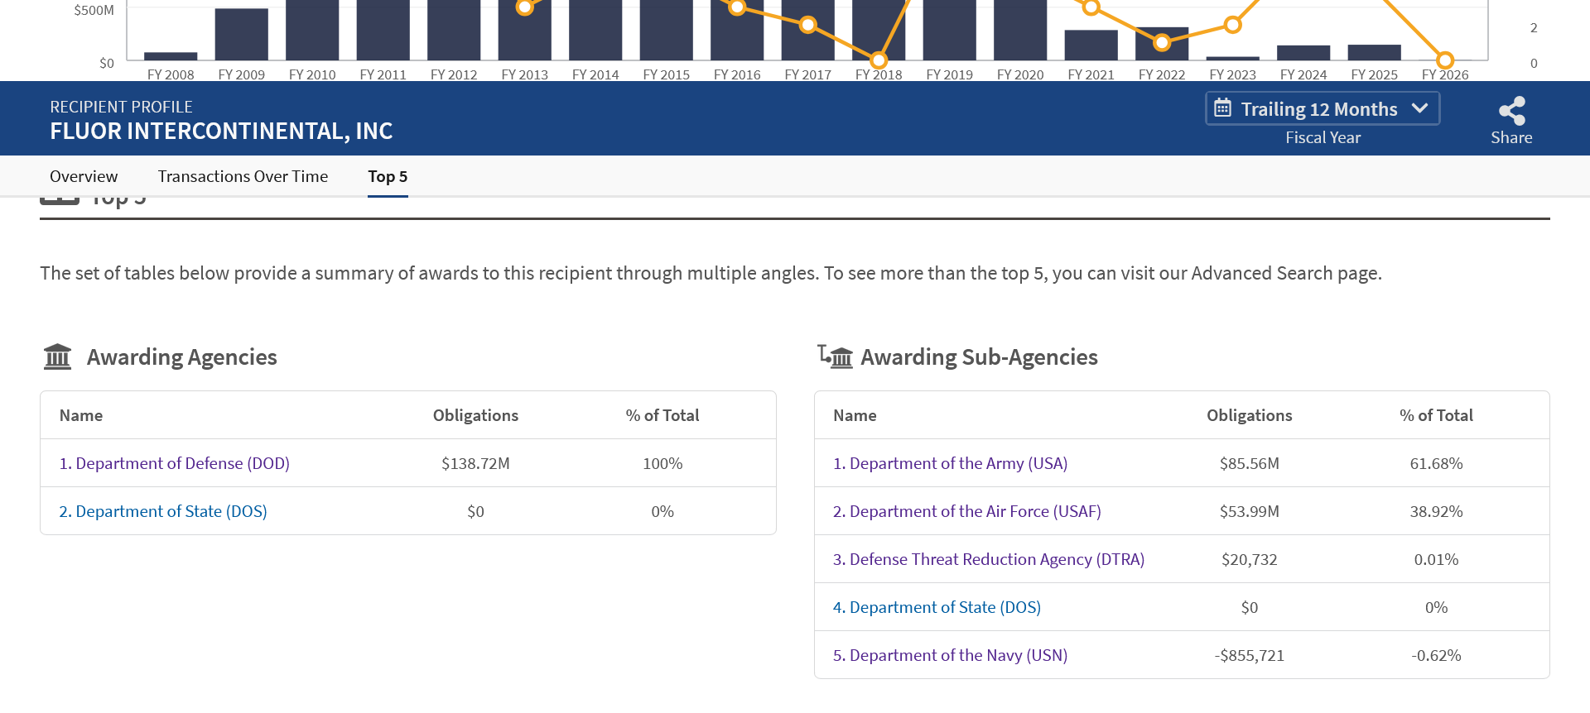The width and height of the screenshot is (1590, 713).
Task: Click the Awarding Sub-Agencies Name column header
Action: 855,415
